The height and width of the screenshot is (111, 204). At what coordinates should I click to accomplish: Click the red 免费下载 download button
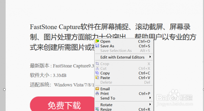pyautogui.click(x=62, y=104)
